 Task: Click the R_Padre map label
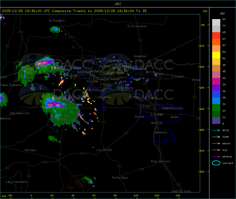(x=151, y=98)
